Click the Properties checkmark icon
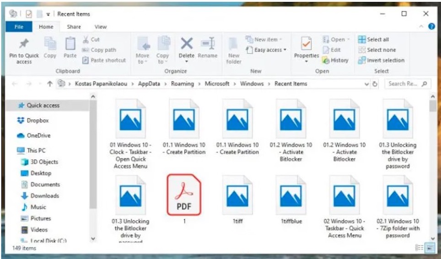This screenshot has width=441, height=259. 307,44
